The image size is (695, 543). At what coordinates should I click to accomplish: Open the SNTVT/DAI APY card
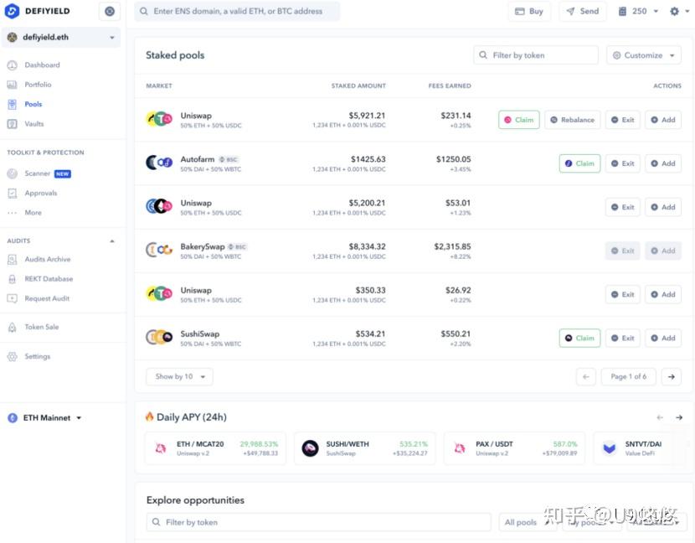tap(638, 448)
